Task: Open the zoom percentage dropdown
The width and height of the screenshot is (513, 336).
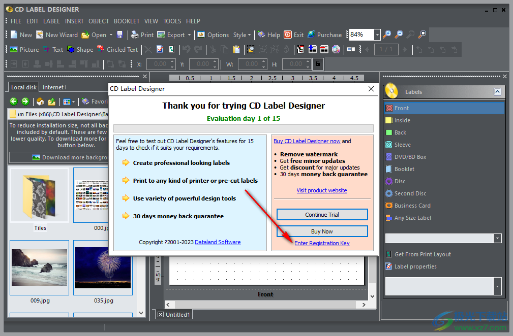Action: point(377,35)
